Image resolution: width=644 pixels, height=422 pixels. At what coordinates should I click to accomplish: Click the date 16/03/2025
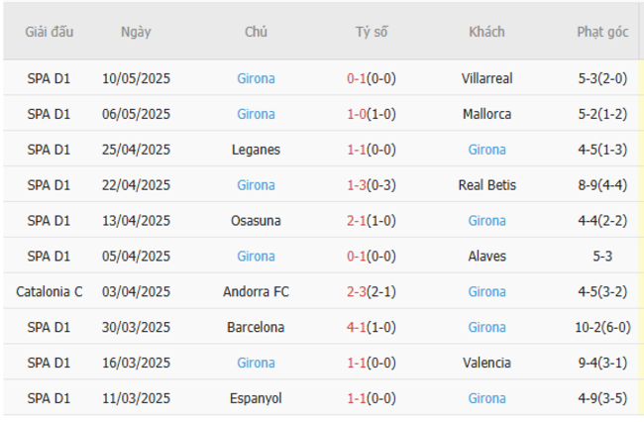(137, 364)
